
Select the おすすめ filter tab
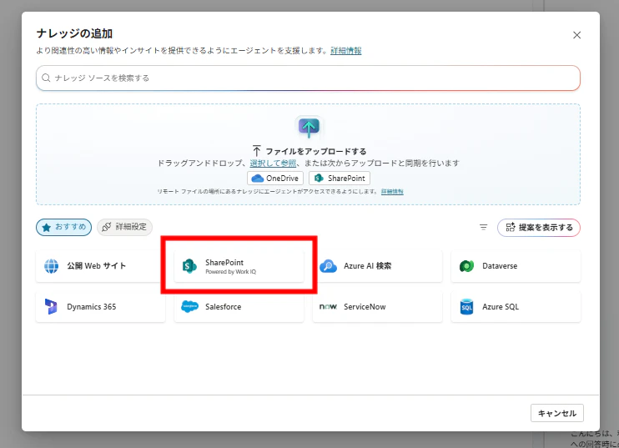point(64,227)
